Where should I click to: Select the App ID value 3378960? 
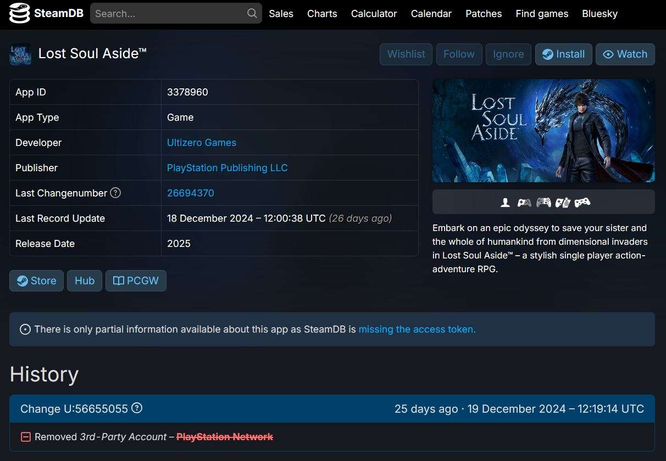[187, 92]
